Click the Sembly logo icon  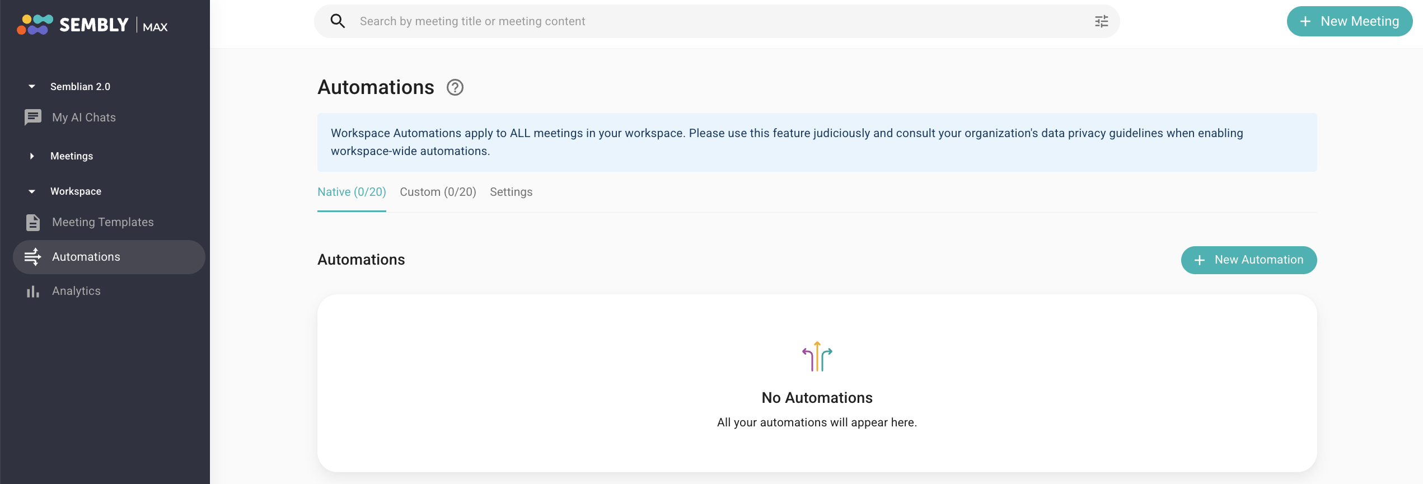35,25
